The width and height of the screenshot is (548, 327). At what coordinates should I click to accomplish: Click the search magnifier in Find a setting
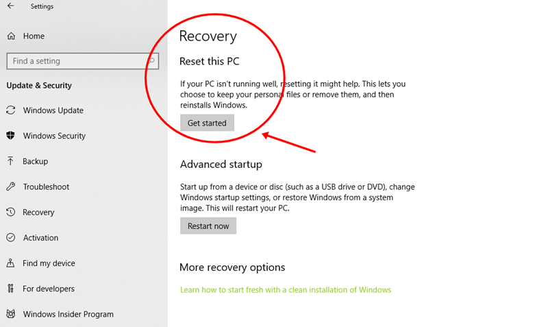pyautogui.click(x=151, y=61)
